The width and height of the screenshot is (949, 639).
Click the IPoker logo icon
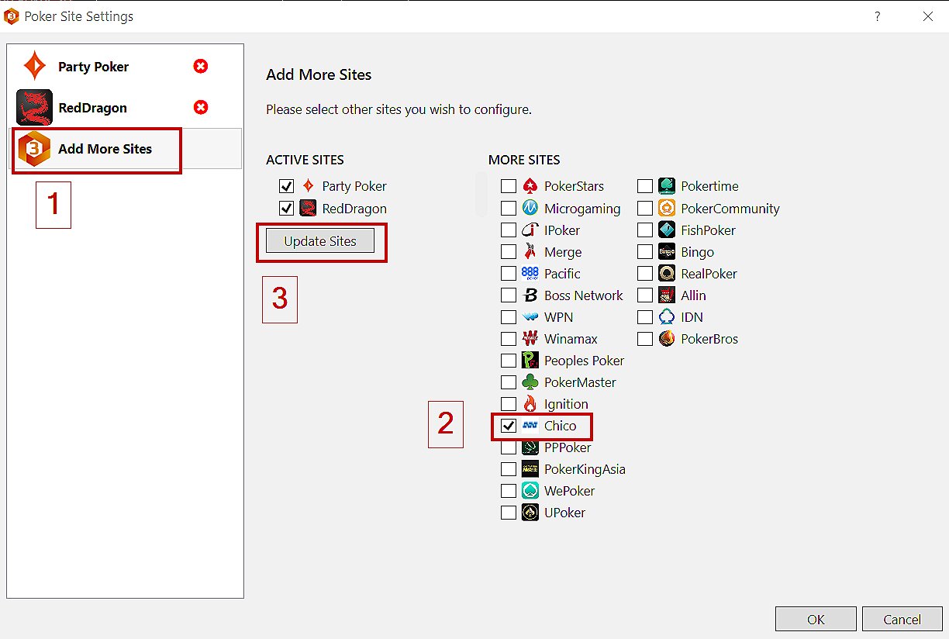[x=530, y=230]
